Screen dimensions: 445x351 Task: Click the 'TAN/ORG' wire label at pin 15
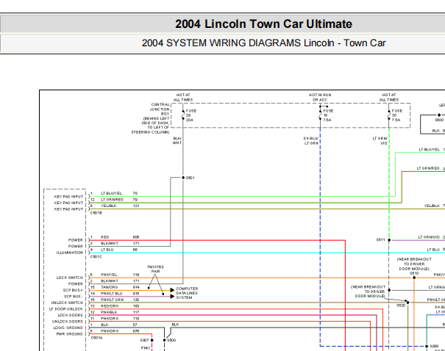(109, 287)
